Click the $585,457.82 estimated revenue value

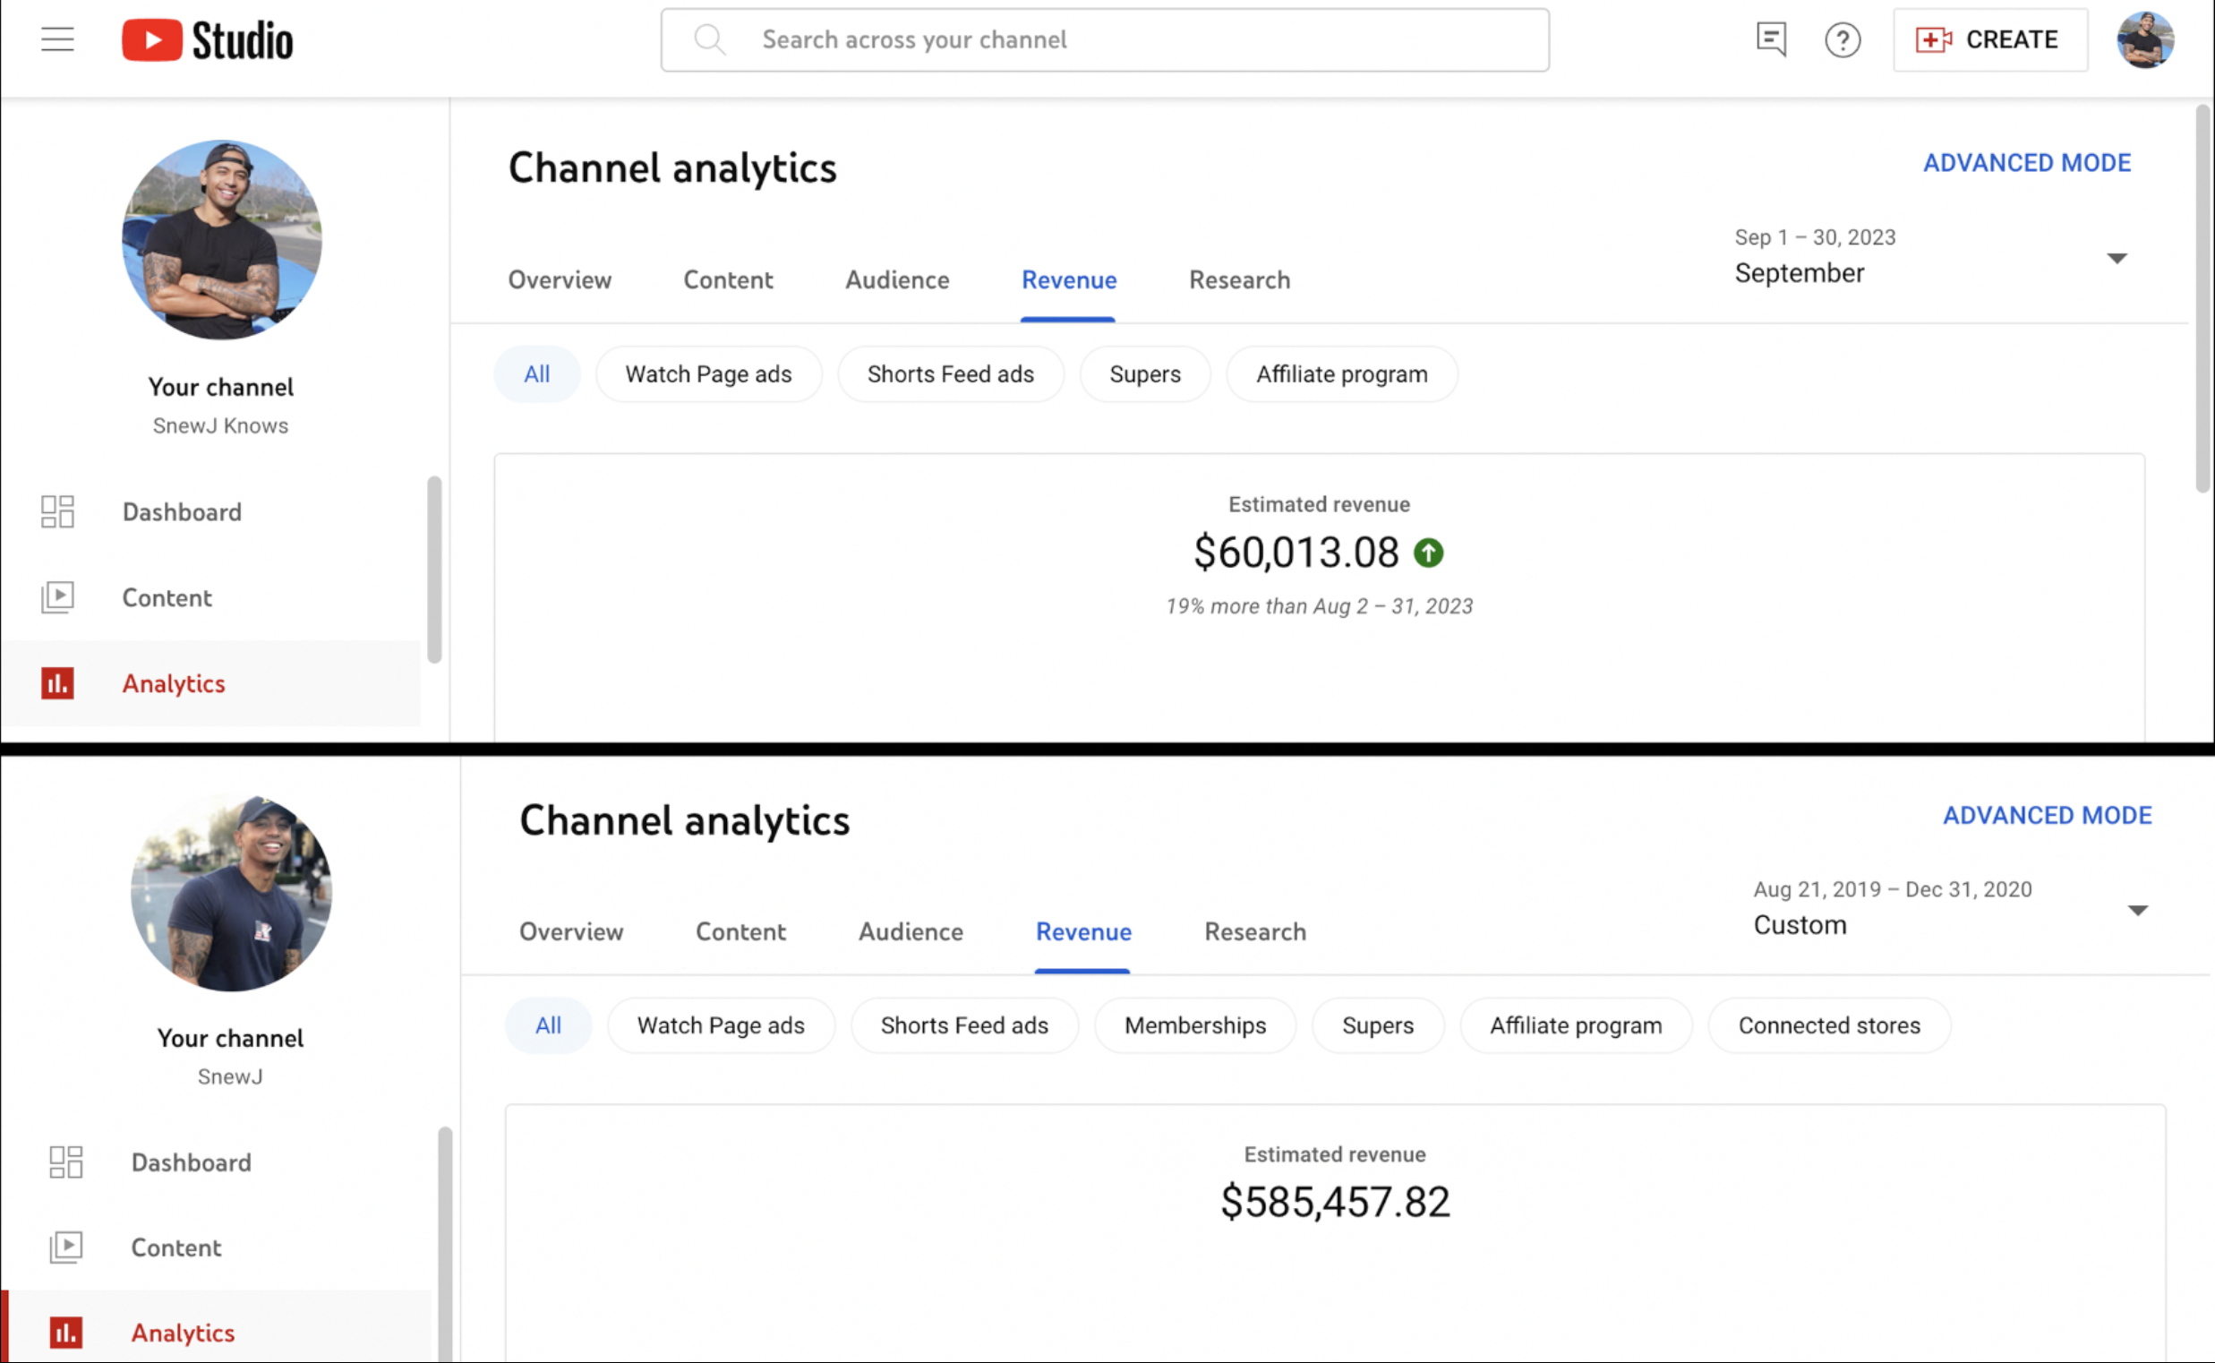coord(1335,1203)
